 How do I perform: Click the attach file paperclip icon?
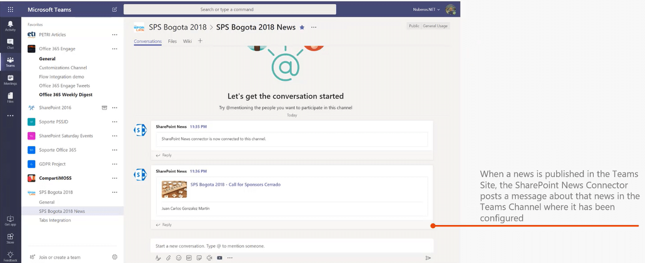tap(168, 258)
